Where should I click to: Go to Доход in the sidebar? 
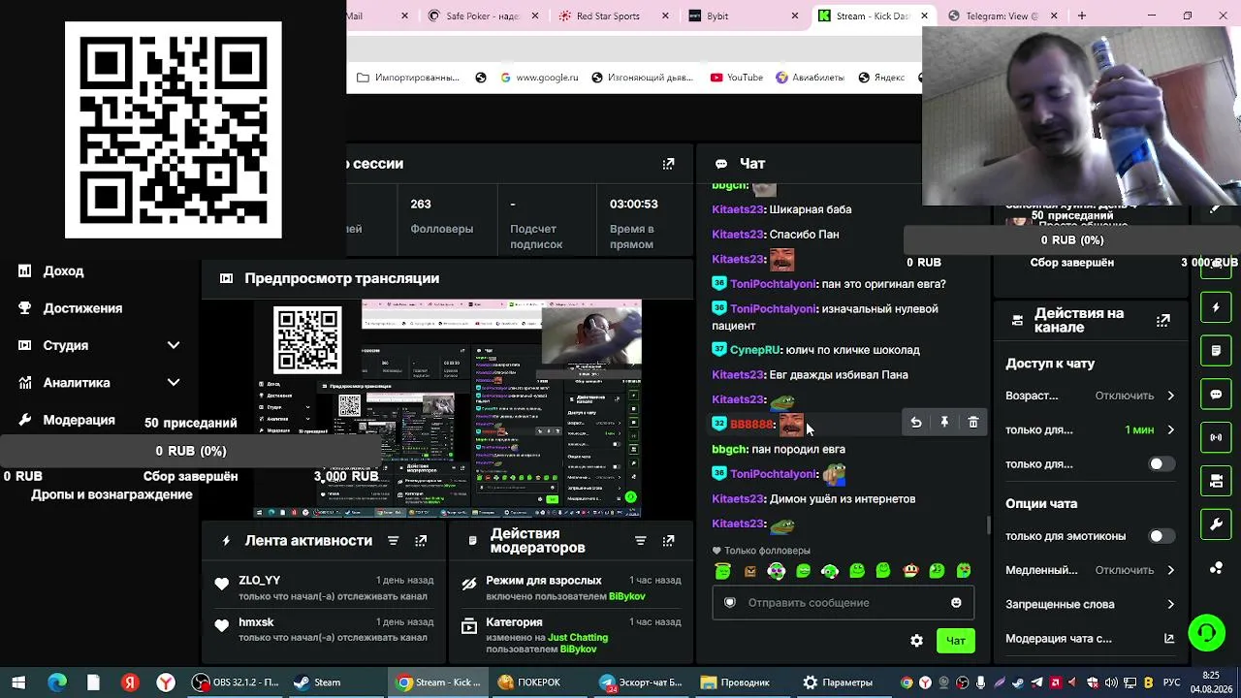coord(63,271)
